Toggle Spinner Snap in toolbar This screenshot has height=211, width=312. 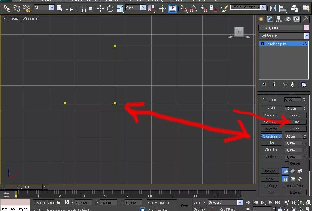pyautogui.click(x=213, y=8)
